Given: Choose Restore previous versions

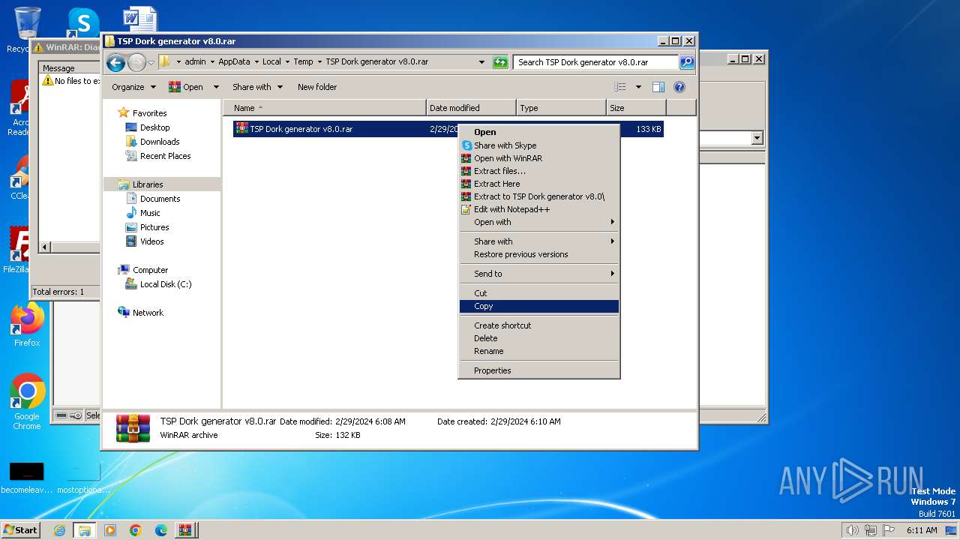Looking at the screenshot, I should 539,254.
